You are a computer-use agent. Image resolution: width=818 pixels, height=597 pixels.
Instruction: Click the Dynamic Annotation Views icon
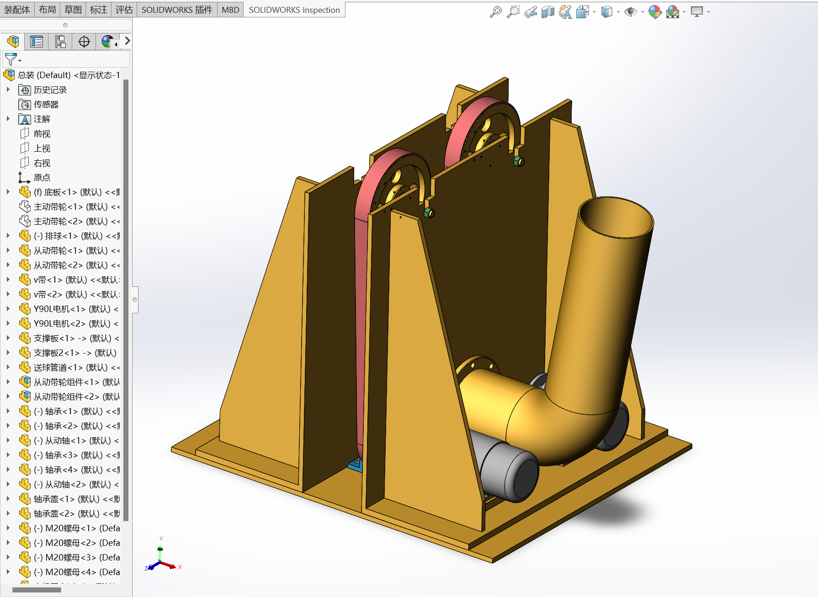[565, 12]
